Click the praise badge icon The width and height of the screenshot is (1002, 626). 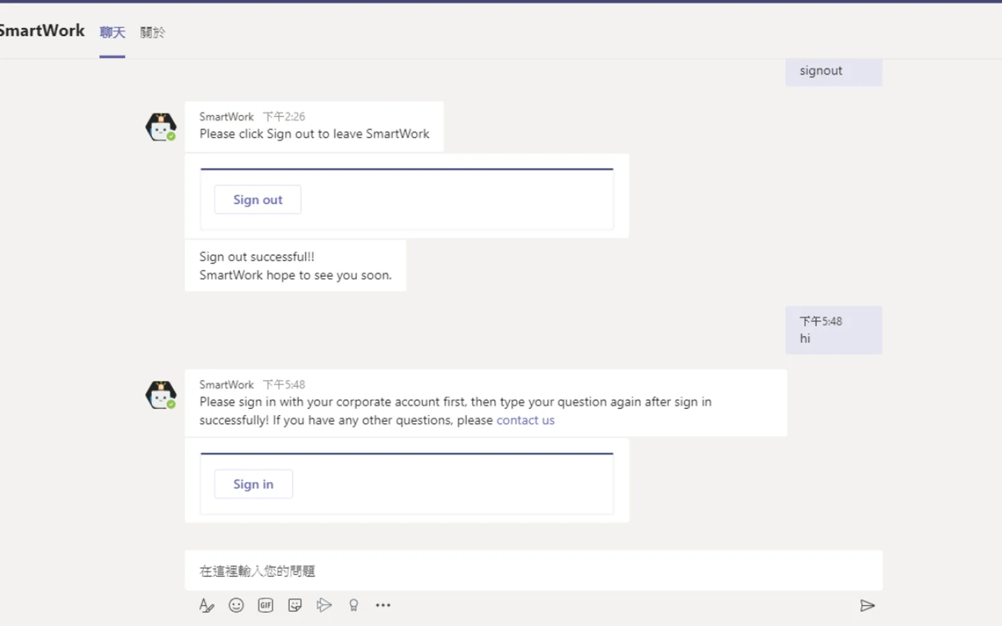353,605
